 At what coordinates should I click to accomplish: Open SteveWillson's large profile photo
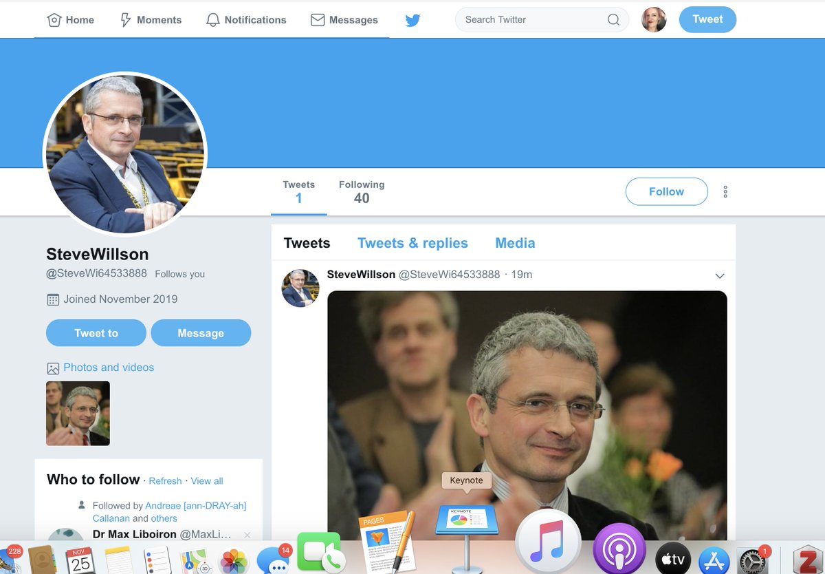[x=125, y=153]
